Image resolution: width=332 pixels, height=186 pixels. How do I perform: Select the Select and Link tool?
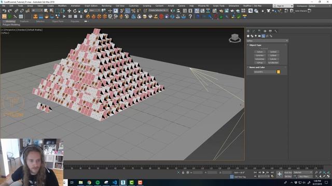16,11
